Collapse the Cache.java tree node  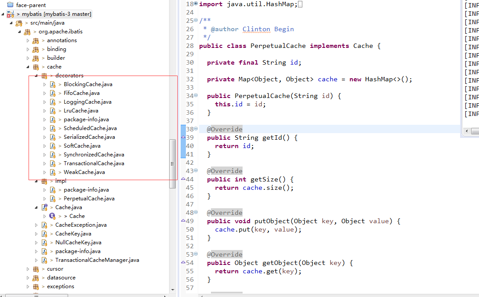tap(36, 207)
